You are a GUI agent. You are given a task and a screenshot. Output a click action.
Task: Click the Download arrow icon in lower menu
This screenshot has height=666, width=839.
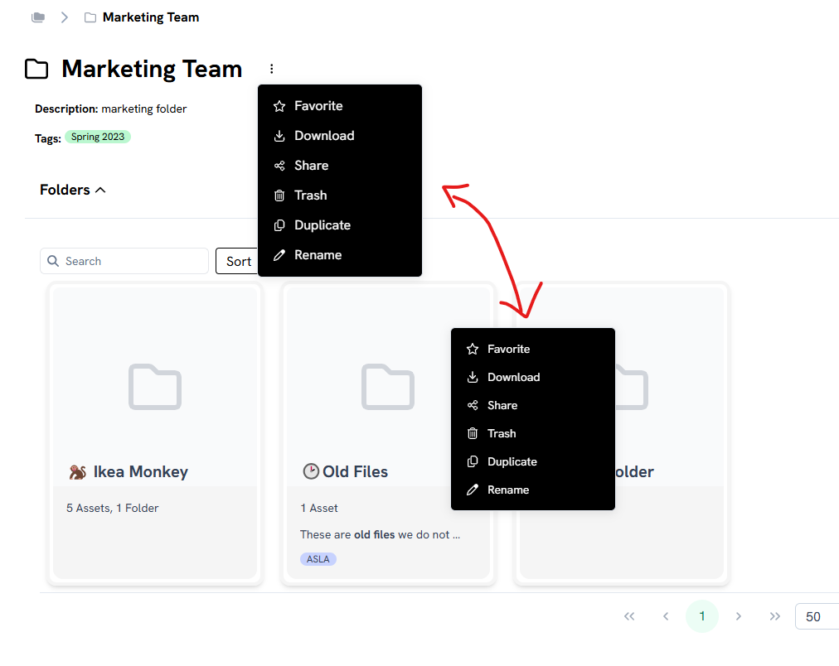pos(473,377)
